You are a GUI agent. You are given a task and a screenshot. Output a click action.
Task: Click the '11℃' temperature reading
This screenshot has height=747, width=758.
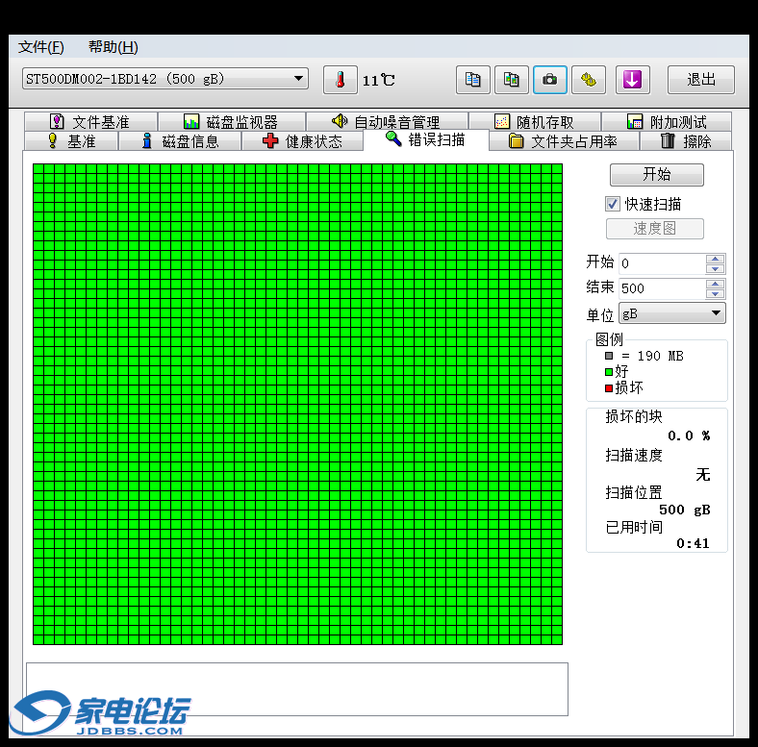[378, 80]
